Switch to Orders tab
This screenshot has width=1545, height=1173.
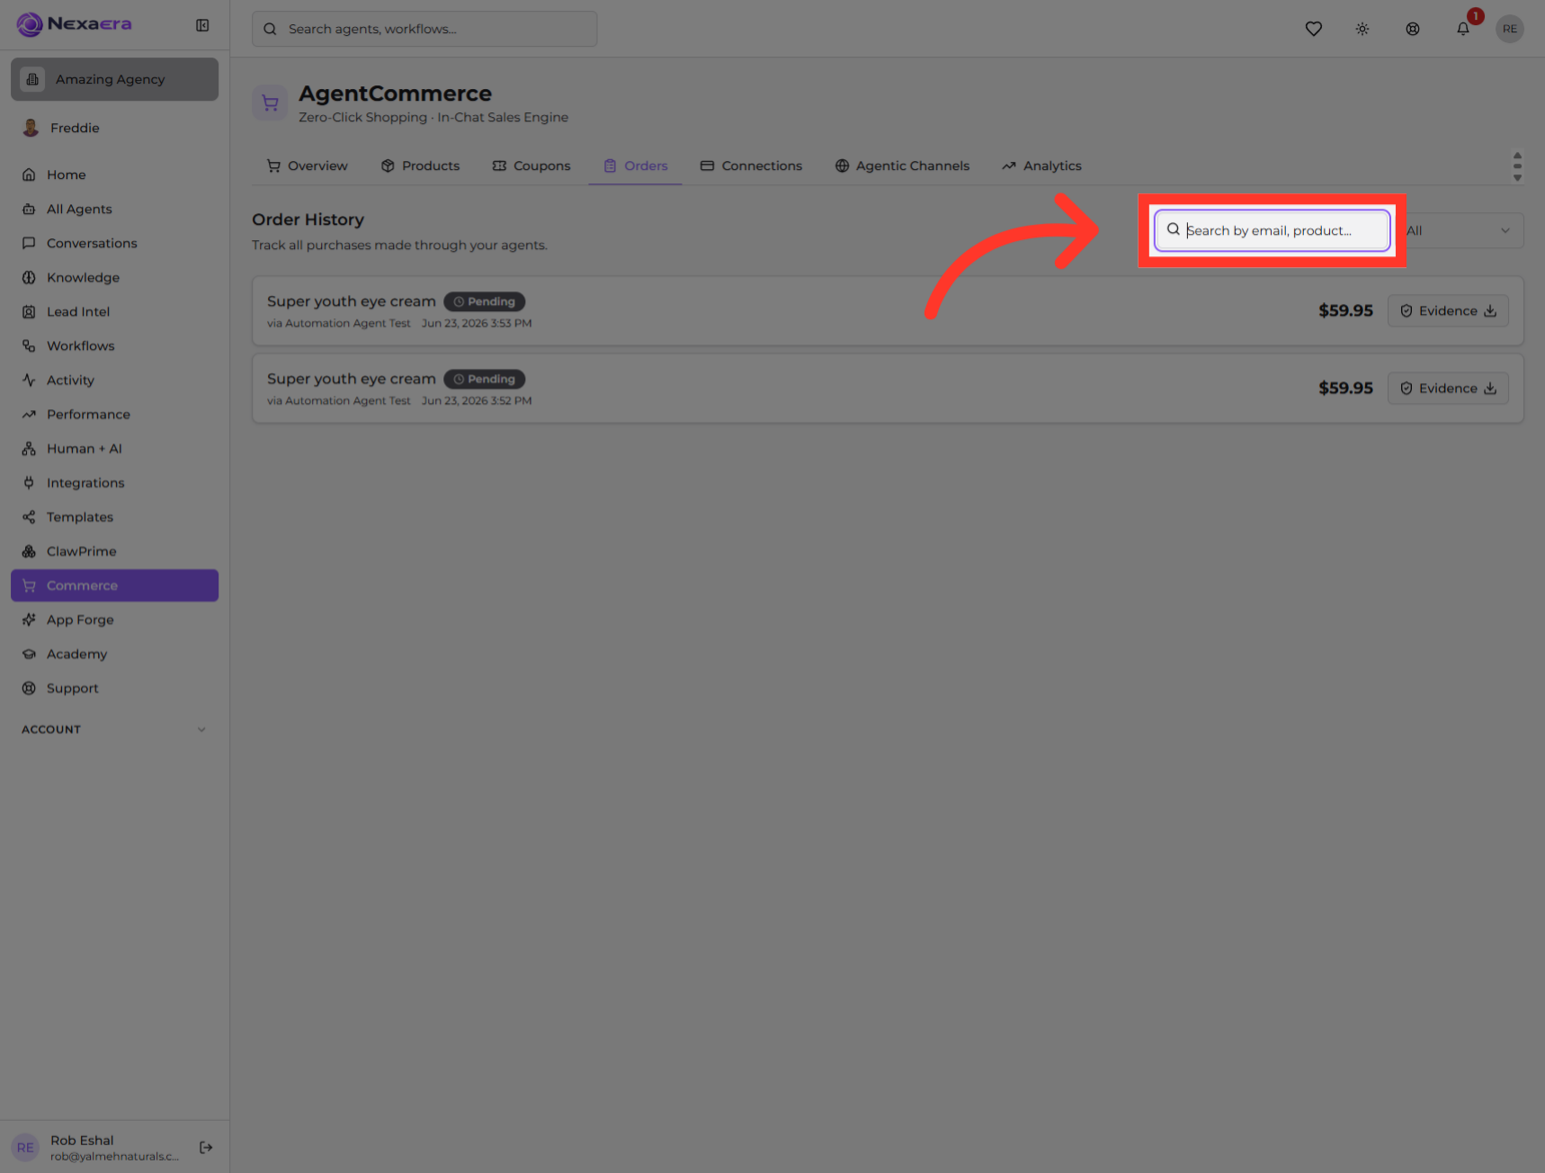635,166
